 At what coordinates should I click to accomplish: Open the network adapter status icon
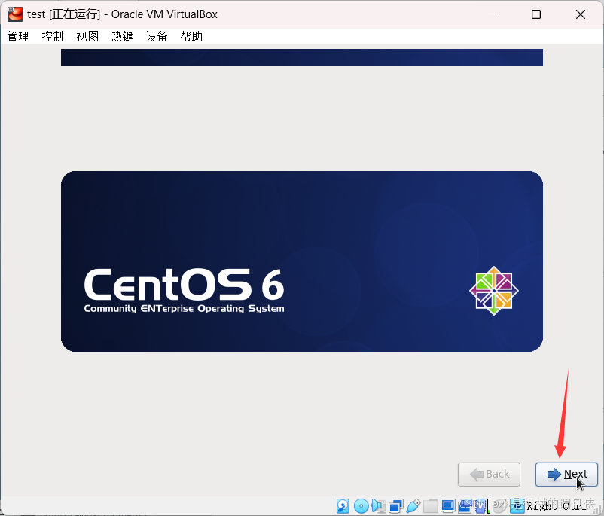pos(396,505)
